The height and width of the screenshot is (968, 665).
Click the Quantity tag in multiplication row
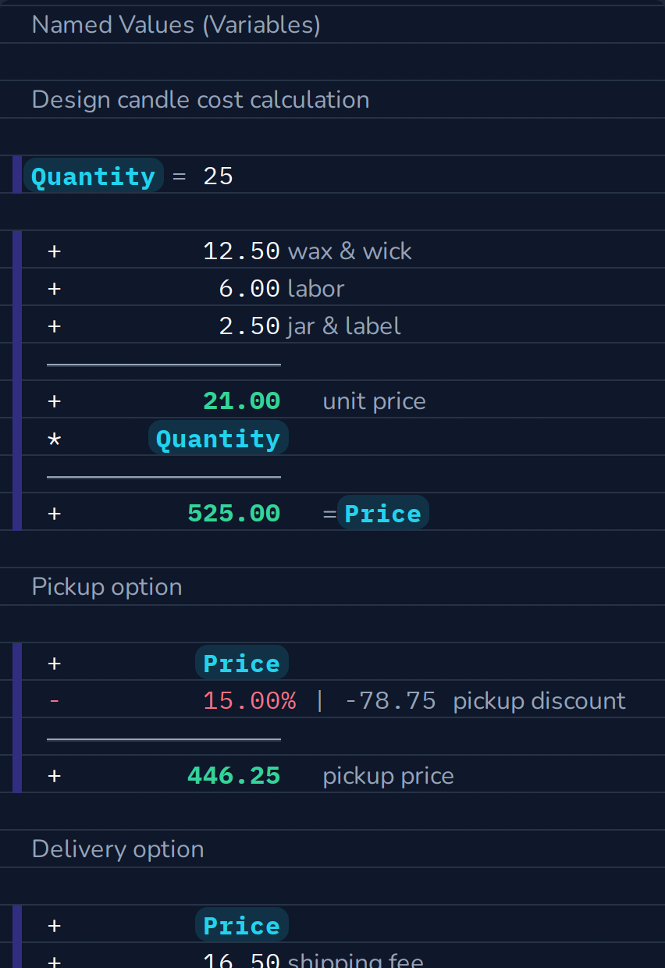219,439
